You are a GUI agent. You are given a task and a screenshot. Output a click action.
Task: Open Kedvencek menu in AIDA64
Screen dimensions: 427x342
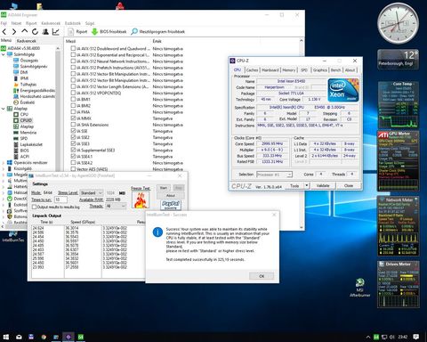51,23
